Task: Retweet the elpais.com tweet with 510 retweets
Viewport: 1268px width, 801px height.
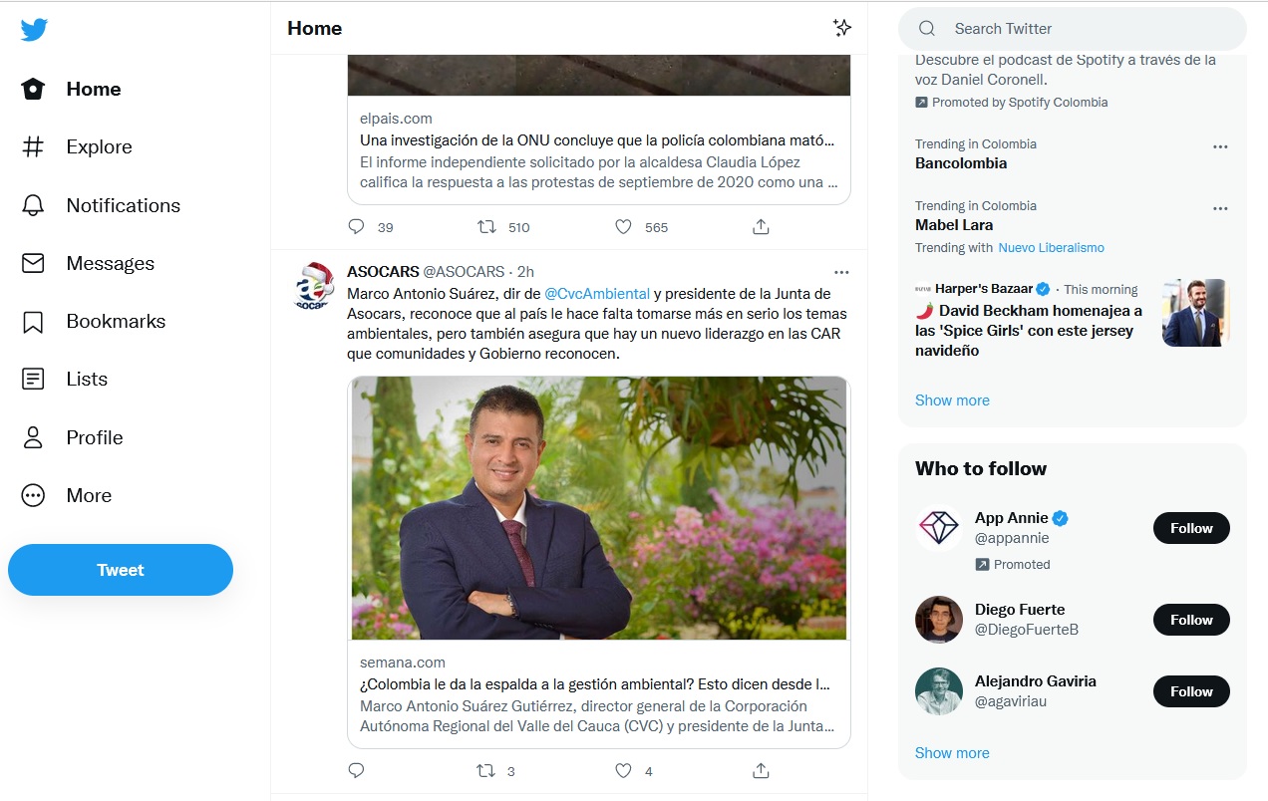Action: [486, 227]
